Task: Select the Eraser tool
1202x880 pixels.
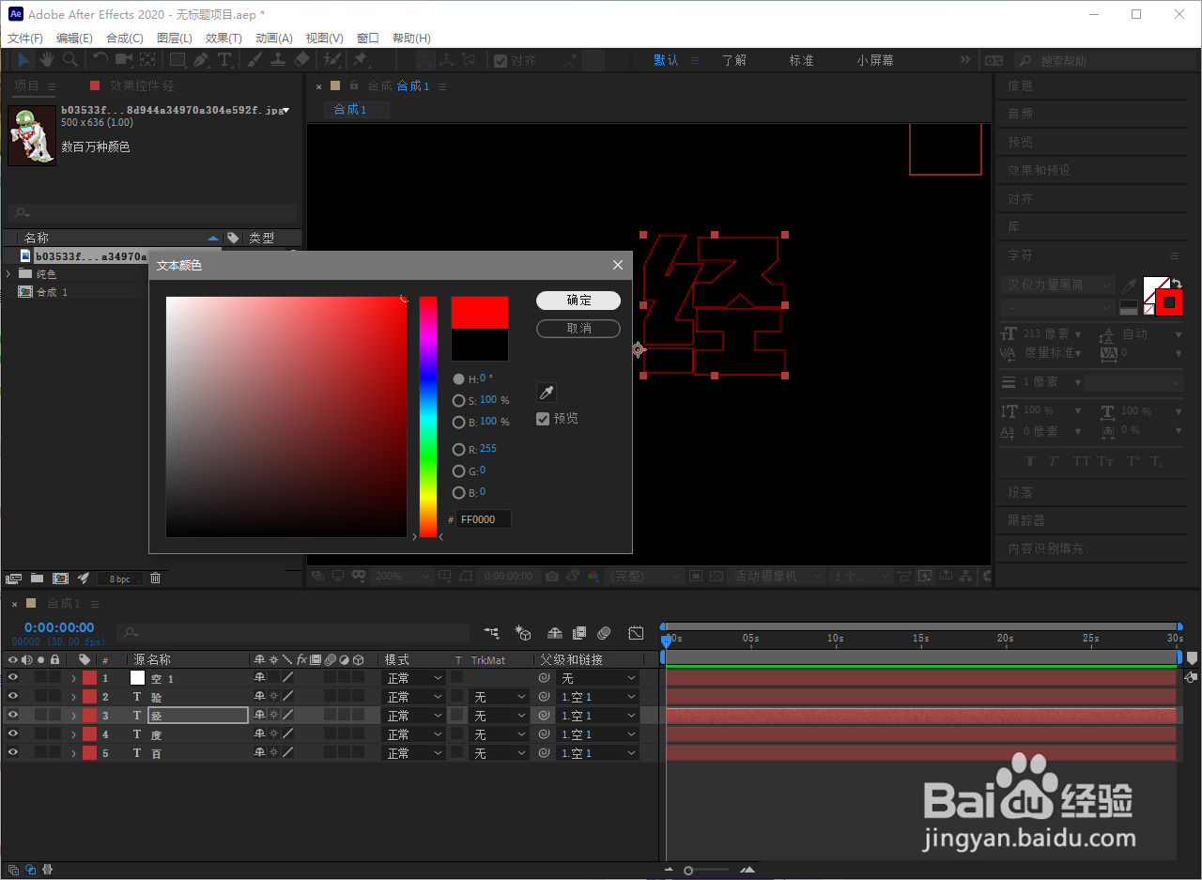Action: pyautogui.click(x=301, y=59)
